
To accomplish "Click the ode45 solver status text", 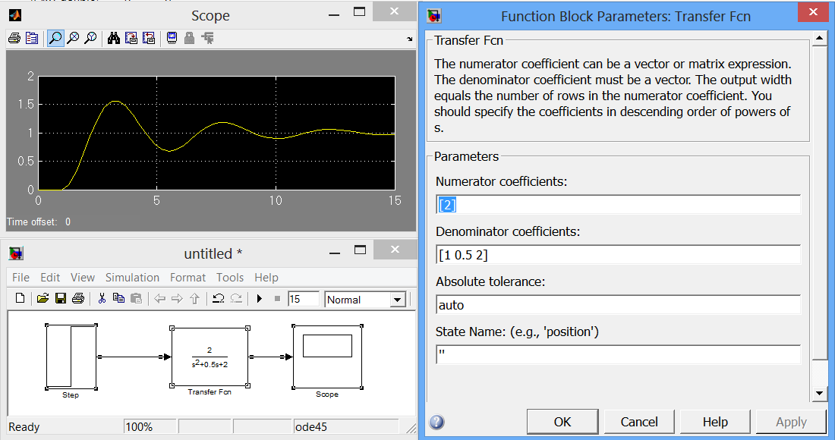I will [x=311, y=426].
